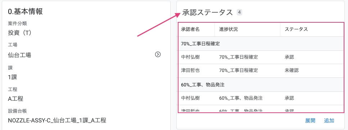
Task: Click the 未確認 status cell
Action: [291, 71]
